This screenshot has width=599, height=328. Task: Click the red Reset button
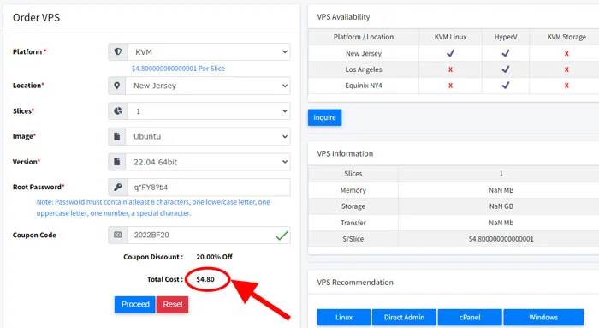coord(172,305)
